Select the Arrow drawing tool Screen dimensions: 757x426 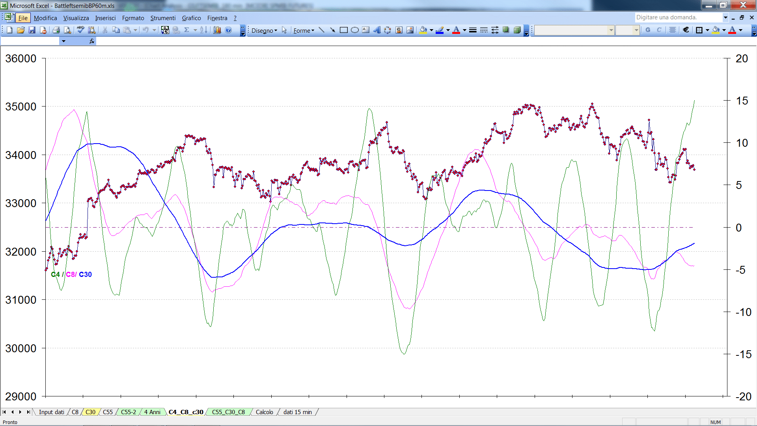pyautogui.click(x=333, y=30)
